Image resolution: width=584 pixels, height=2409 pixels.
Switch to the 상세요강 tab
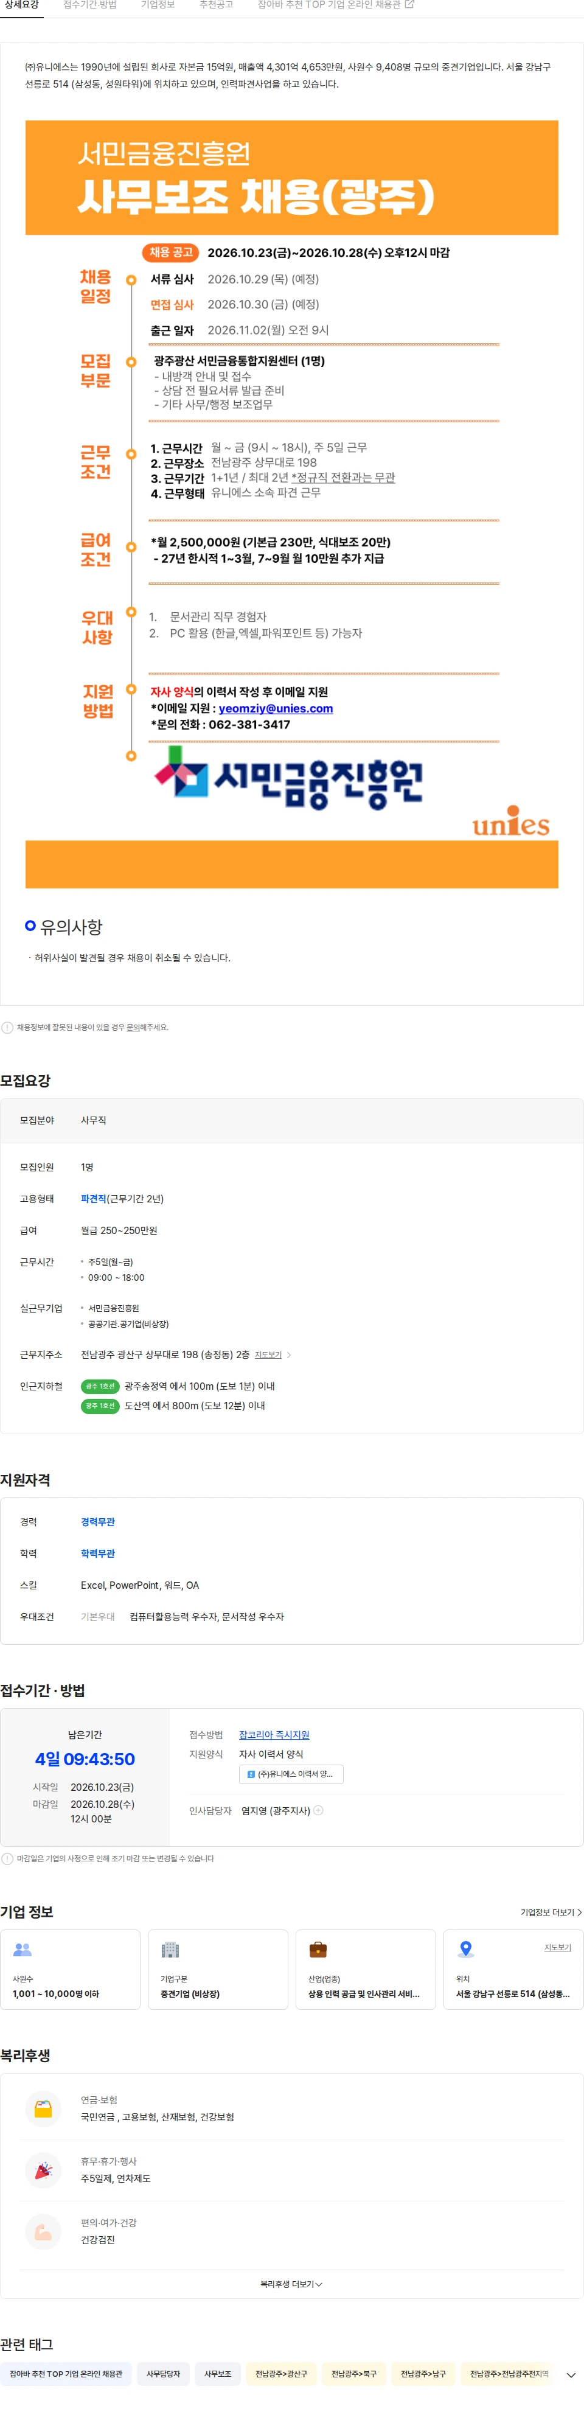pyautogui.click(x=21, y=5)
